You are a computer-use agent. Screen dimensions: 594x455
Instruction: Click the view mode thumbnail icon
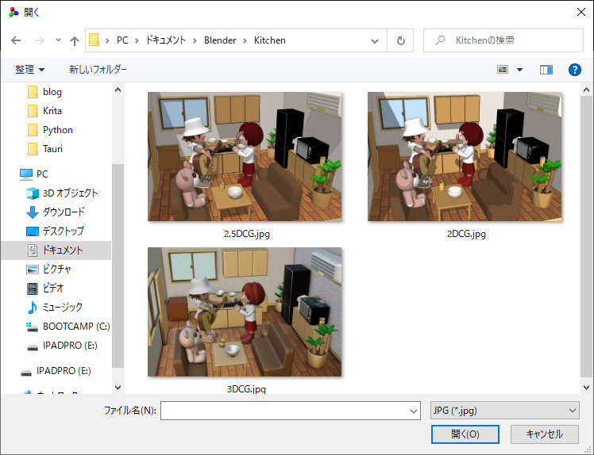503,70
